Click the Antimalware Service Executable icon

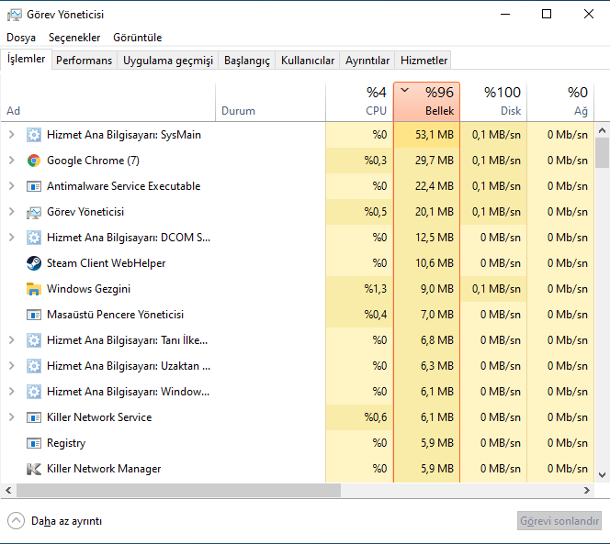(34, 186)
